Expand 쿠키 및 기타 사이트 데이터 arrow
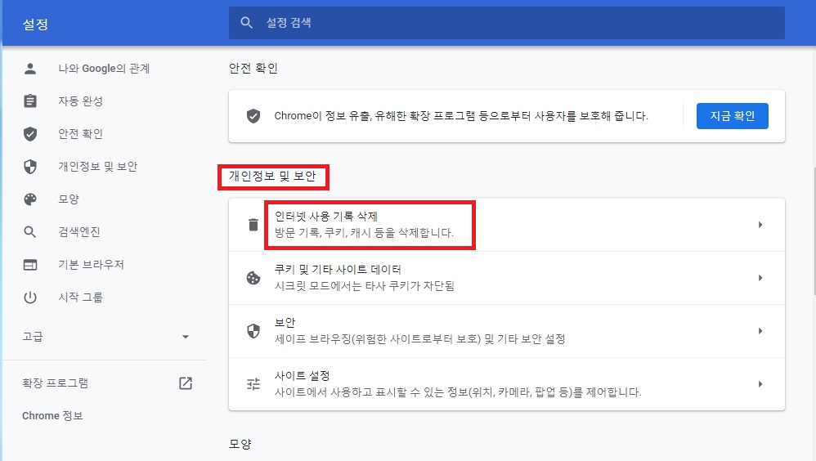The width and height of the screenshot is (816, 461). (760, 278)
